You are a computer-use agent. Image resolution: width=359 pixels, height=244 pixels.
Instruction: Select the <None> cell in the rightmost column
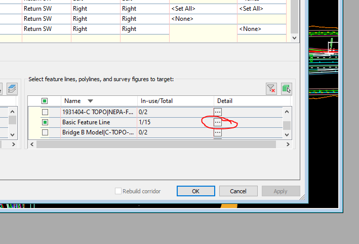[x=262, y=29]
